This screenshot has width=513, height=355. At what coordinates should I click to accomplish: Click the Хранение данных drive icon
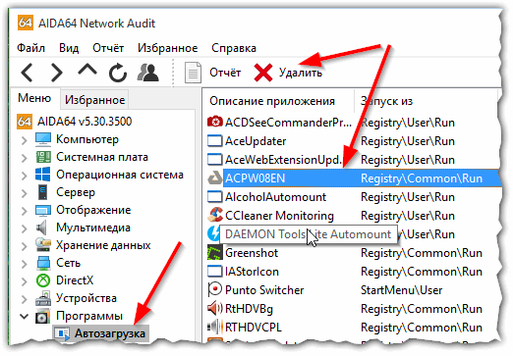pos(43,245)
